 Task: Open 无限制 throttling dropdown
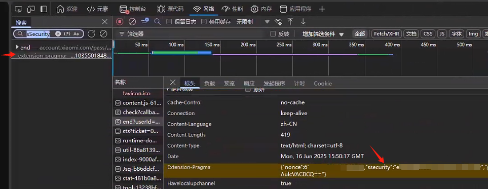click(253, 22)
